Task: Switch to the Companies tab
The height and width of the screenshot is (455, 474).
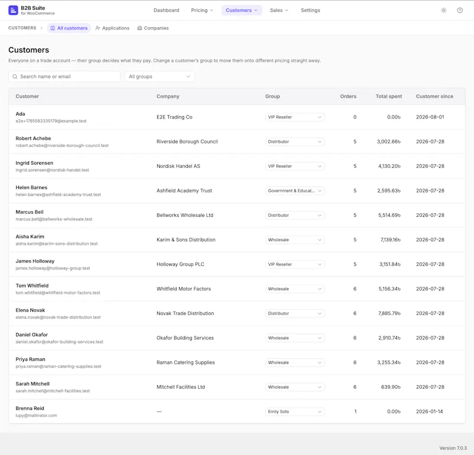Action: pyautogui.click(x=153, y=28)
